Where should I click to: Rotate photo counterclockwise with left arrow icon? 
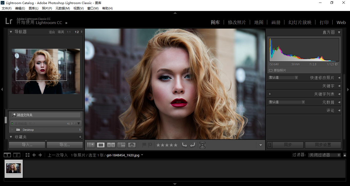pyautogui.click(x=184, y=145)
